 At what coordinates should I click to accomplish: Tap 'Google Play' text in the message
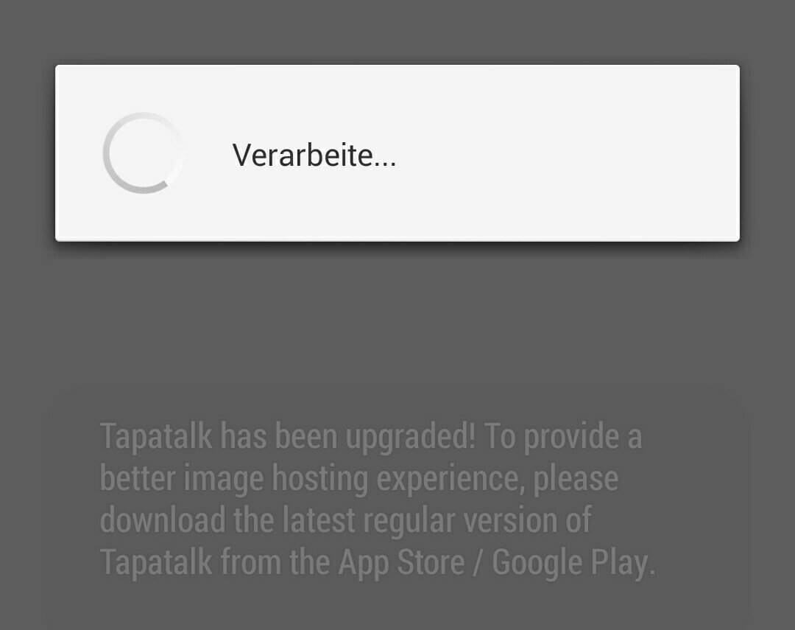573,562
